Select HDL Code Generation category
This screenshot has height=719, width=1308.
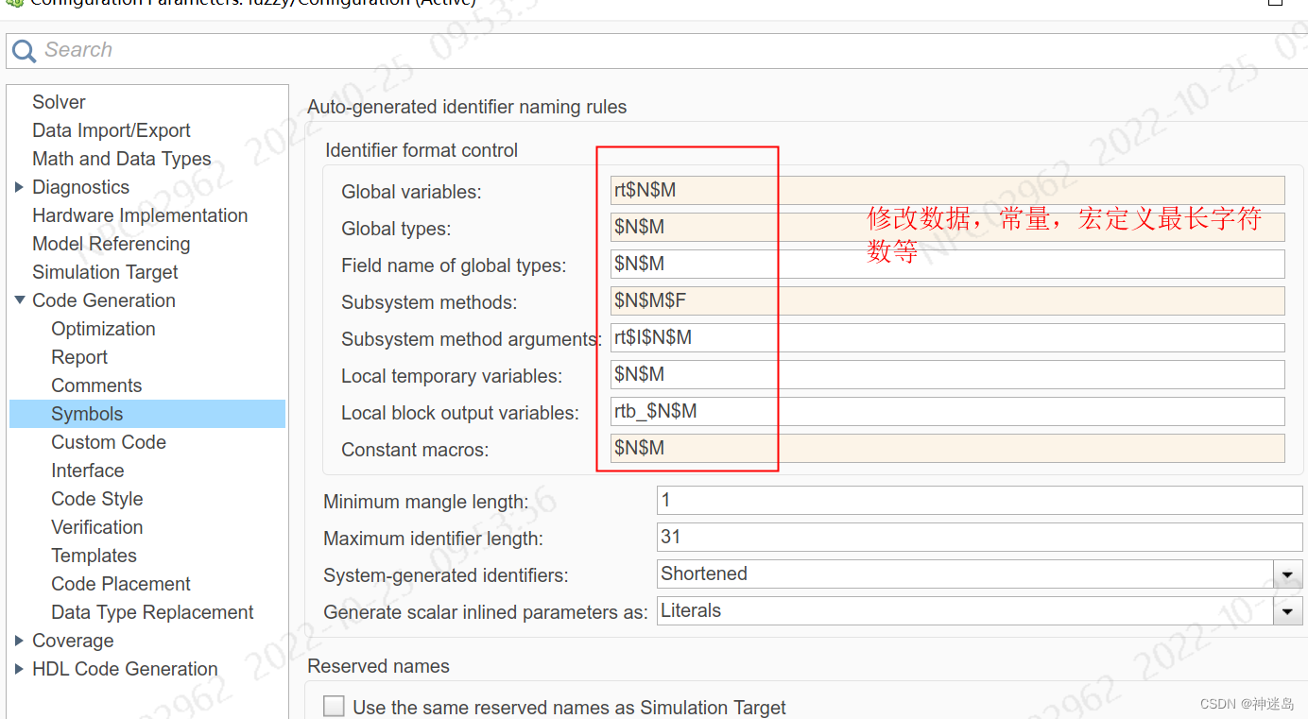click(125, 669)
